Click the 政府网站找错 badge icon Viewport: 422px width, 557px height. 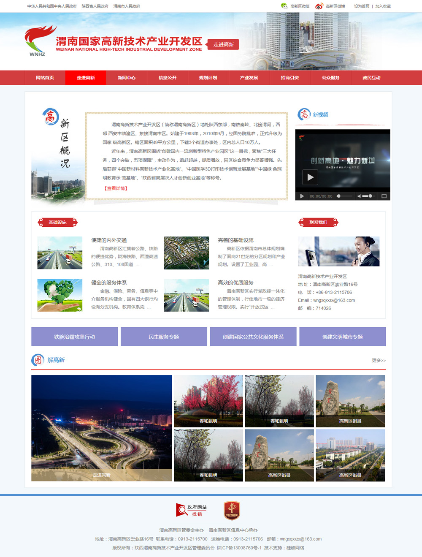(x=191, y=510)
